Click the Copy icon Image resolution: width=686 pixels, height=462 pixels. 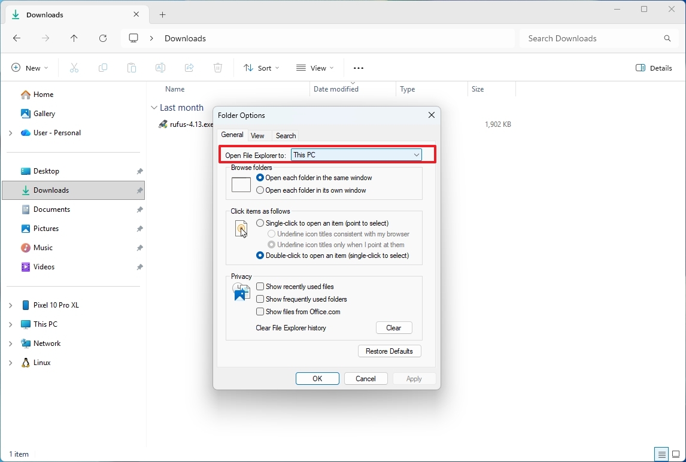103,68
